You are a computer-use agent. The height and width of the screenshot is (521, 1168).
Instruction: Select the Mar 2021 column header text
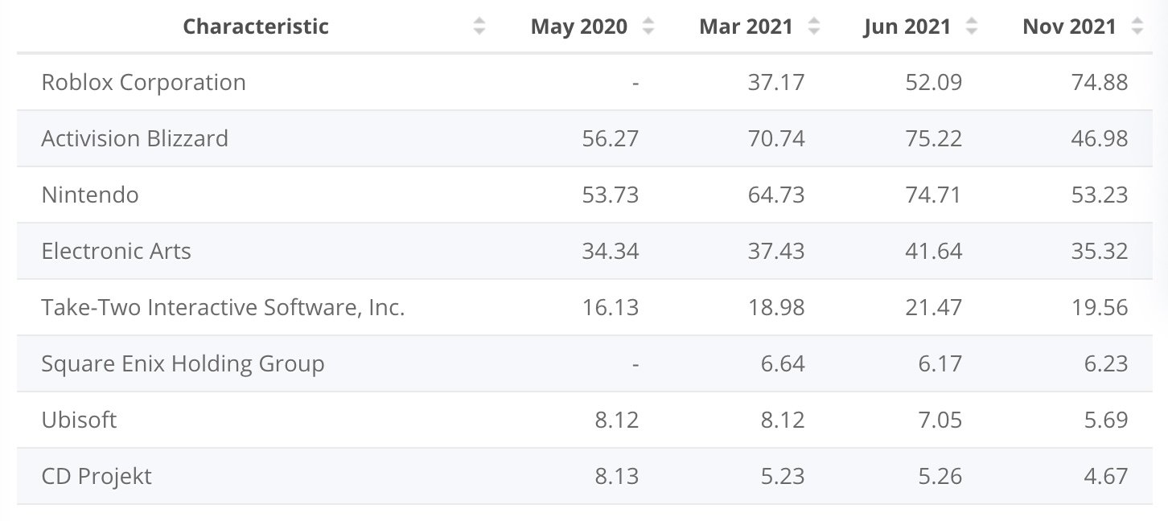click(746, 27)
